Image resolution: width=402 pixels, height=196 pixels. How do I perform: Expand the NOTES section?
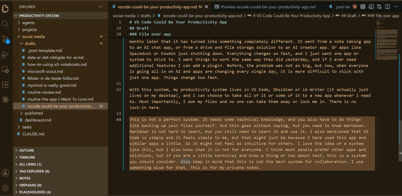point(60,178)
